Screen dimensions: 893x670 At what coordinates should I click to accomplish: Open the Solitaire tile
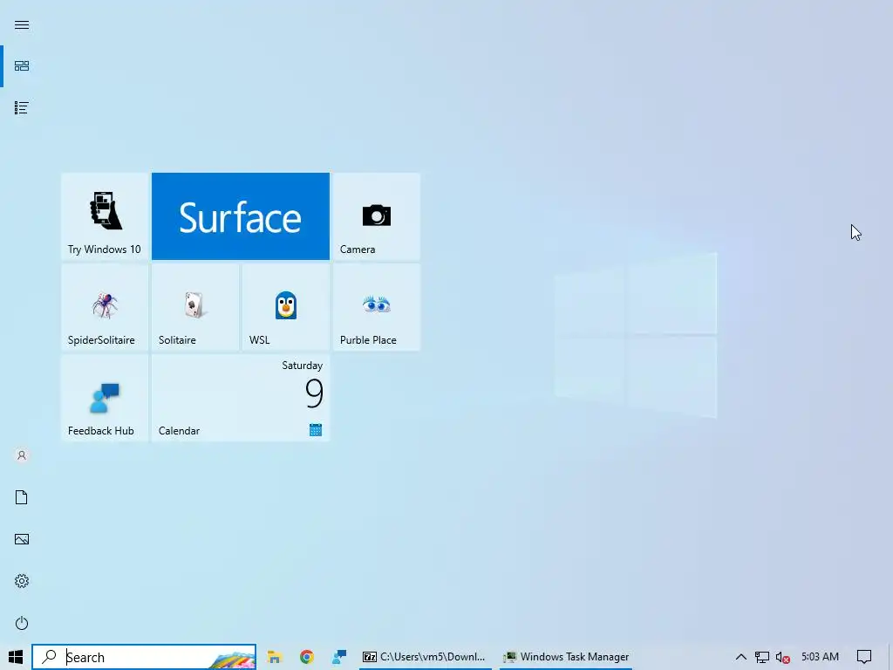pos(195,307)
